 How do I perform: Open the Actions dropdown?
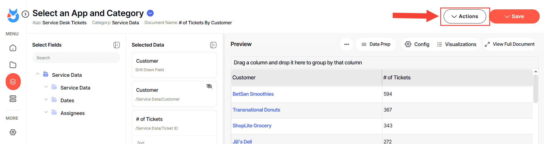click(465, 16)
